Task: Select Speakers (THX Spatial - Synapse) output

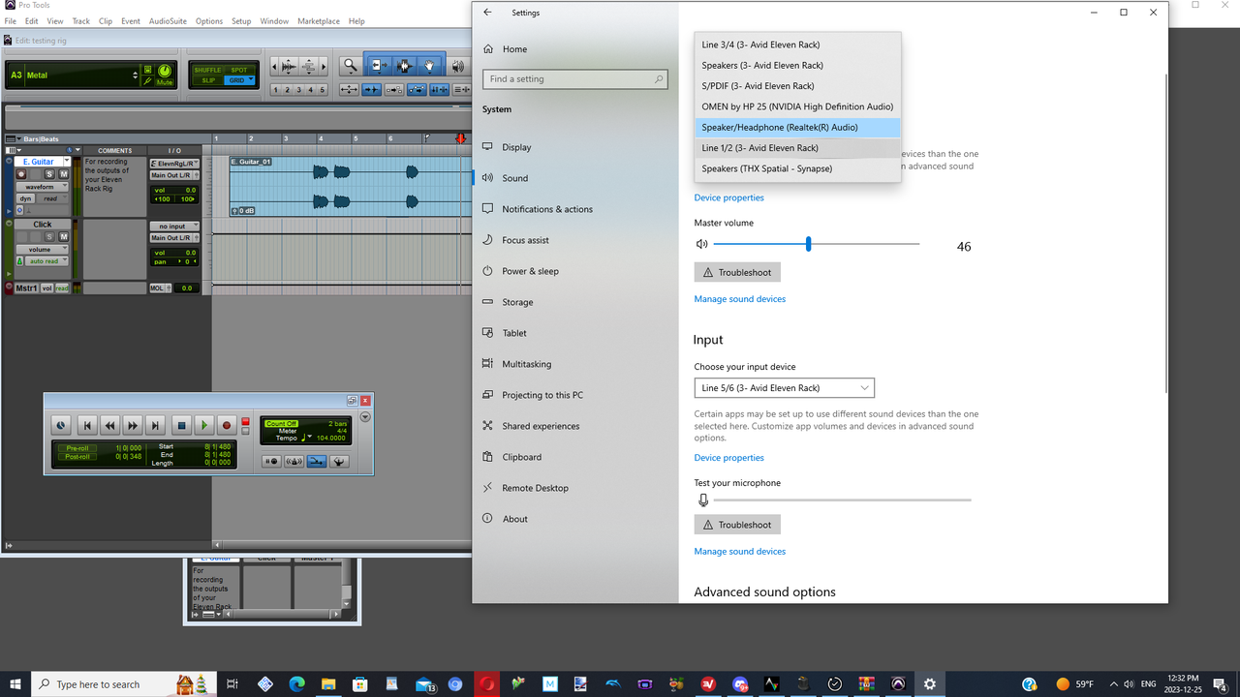Action: 797,168
